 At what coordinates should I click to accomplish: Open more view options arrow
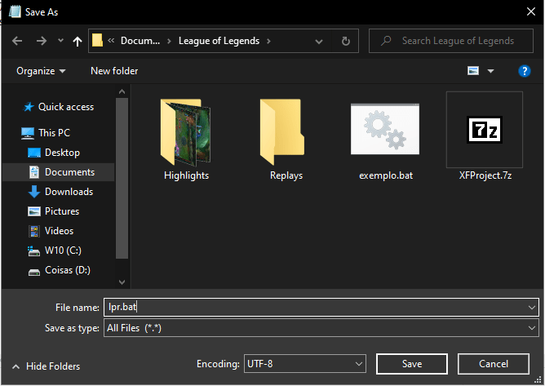pyautogui.click(x=490, y=71)
